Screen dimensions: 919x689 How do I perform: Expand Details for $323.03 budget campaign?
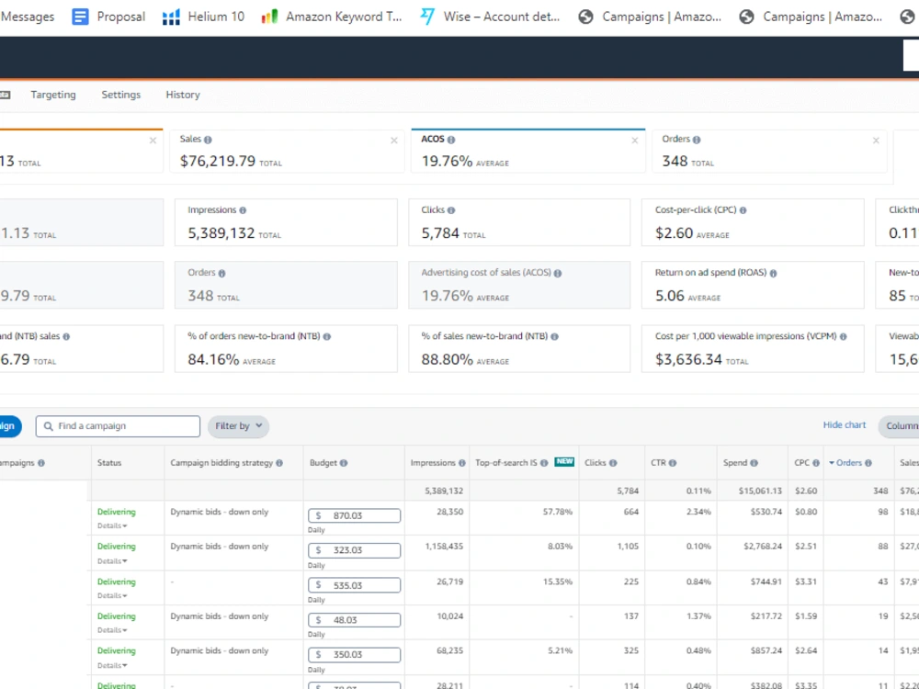coord(112,560)
